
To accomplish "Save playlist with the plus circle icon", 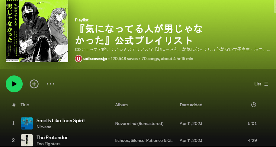I will [34, 84].
